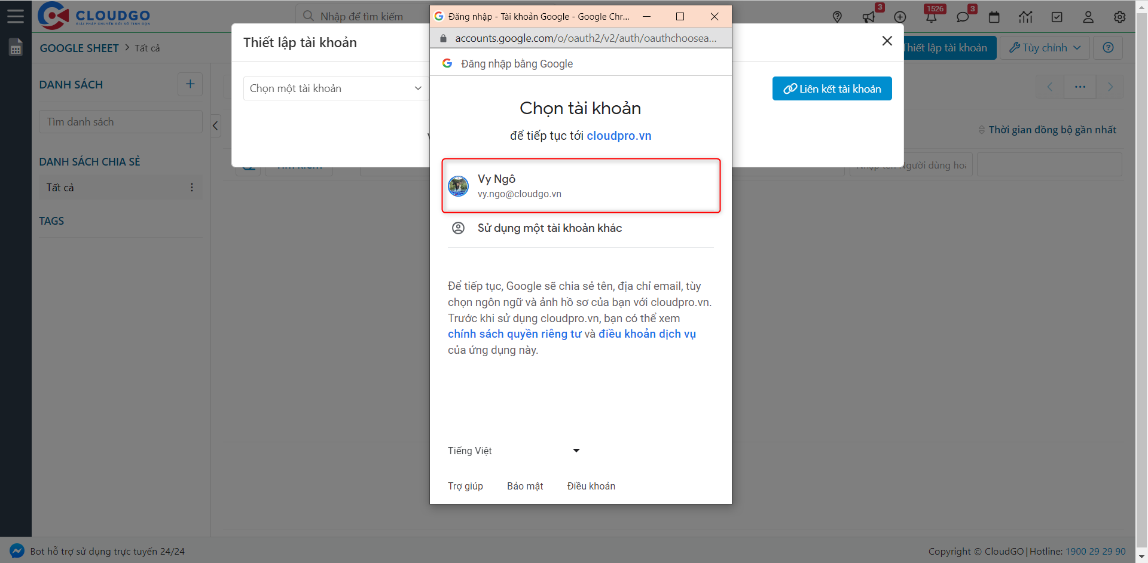This screenshot has height=563, width=1148.
Task: Expand the Tùy chỉnh dropdown
Action: coord(1045,47)
